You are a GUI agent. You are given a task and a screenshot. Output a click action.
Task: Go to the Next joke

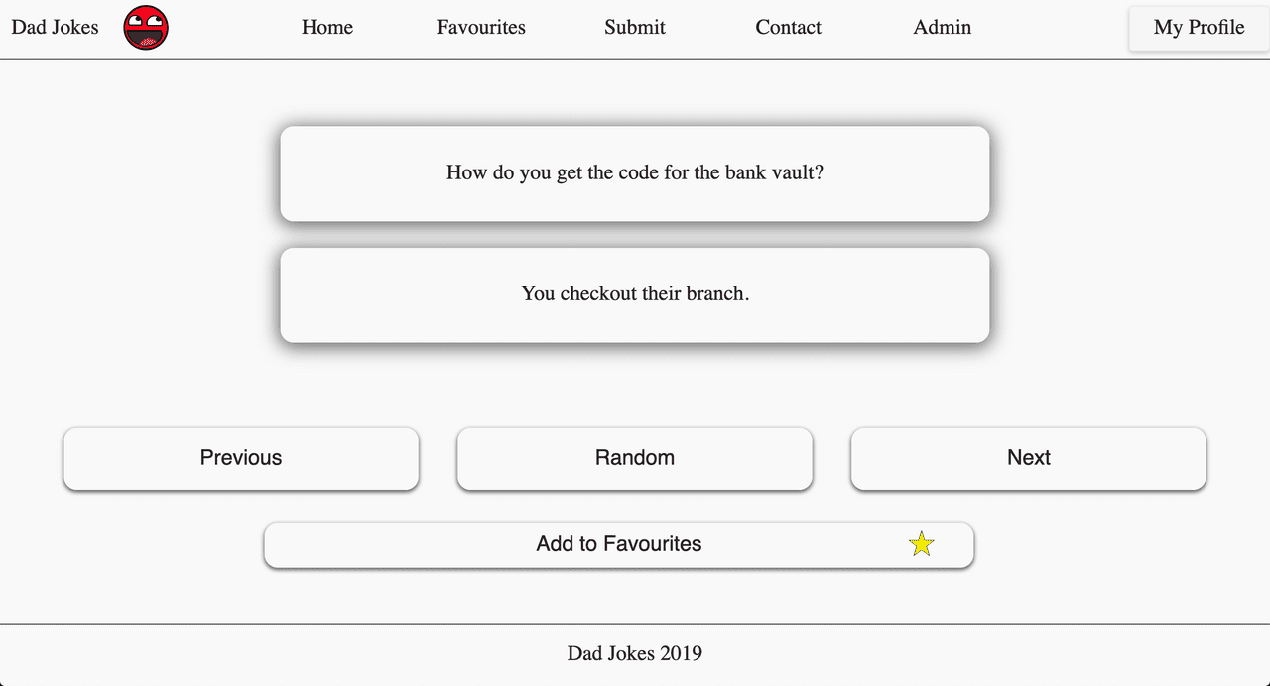point(1028,458)
